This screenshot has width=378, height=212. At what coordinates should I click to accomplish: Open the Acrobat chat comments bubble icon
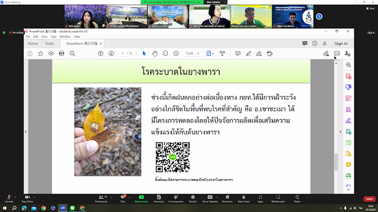point(305,44)
